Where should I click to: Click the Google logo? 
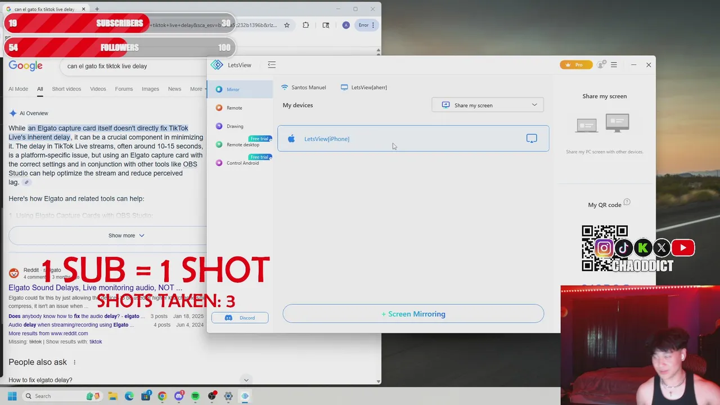[25, 66]
